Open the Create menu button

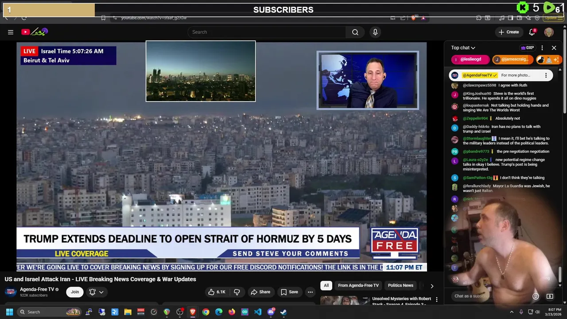coord(509,32)
